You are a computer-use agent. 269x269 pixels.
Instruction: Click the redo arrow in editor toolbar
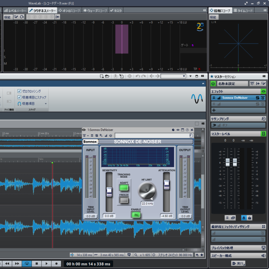143,76
